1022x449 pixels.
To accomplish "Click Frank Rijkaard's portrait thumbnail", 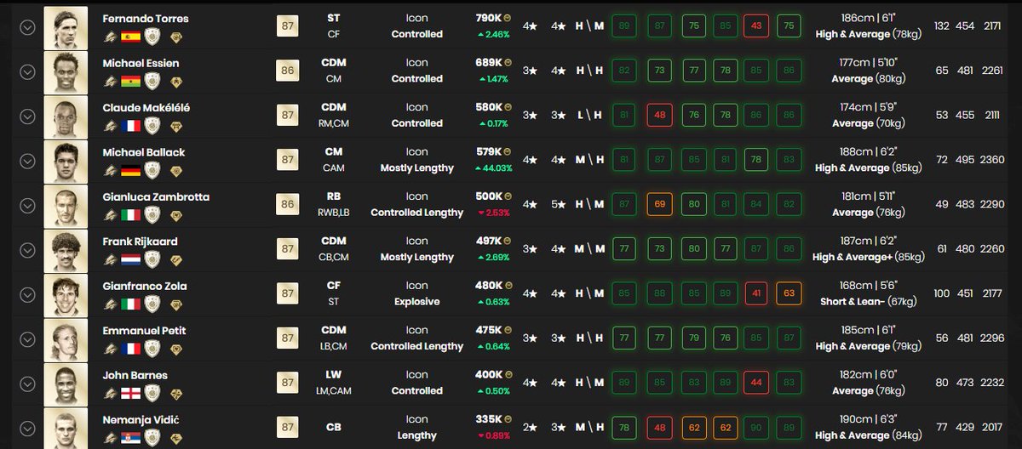I will coord(66,250).
